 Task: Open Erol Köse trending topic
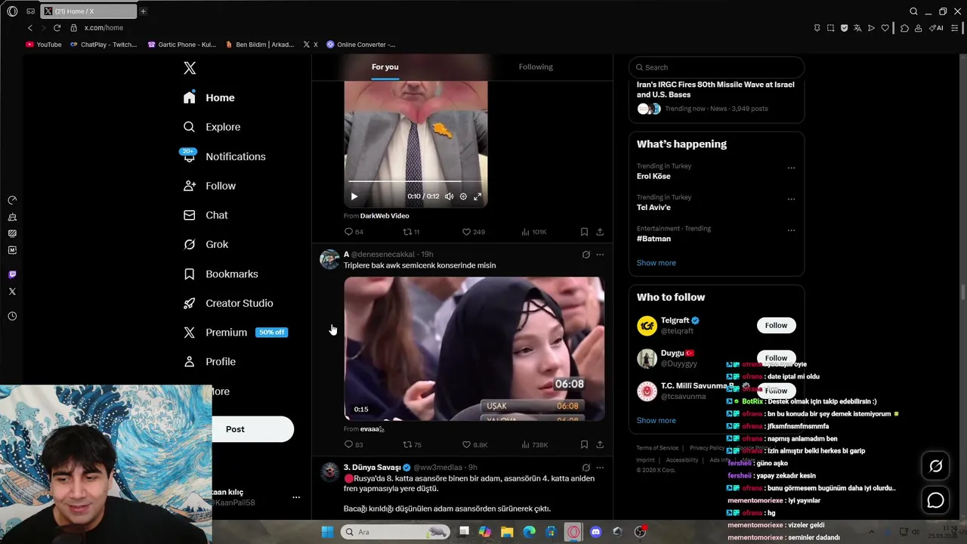[x=653, y=176]
